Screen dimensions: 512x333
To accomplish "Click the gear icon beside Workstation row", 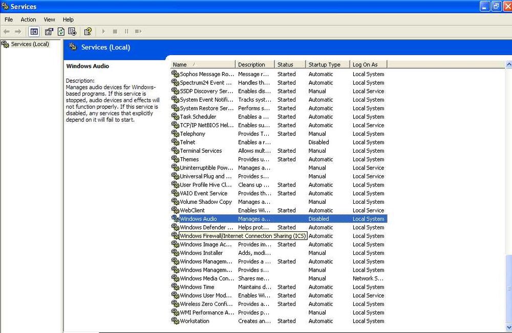I will coord(175,321).
